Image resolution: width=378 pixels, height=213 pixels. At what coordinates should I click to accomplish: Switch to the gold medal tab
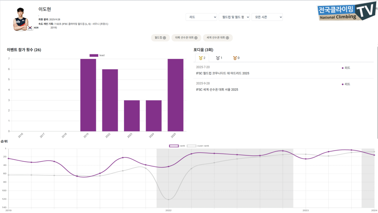[202, 58]
